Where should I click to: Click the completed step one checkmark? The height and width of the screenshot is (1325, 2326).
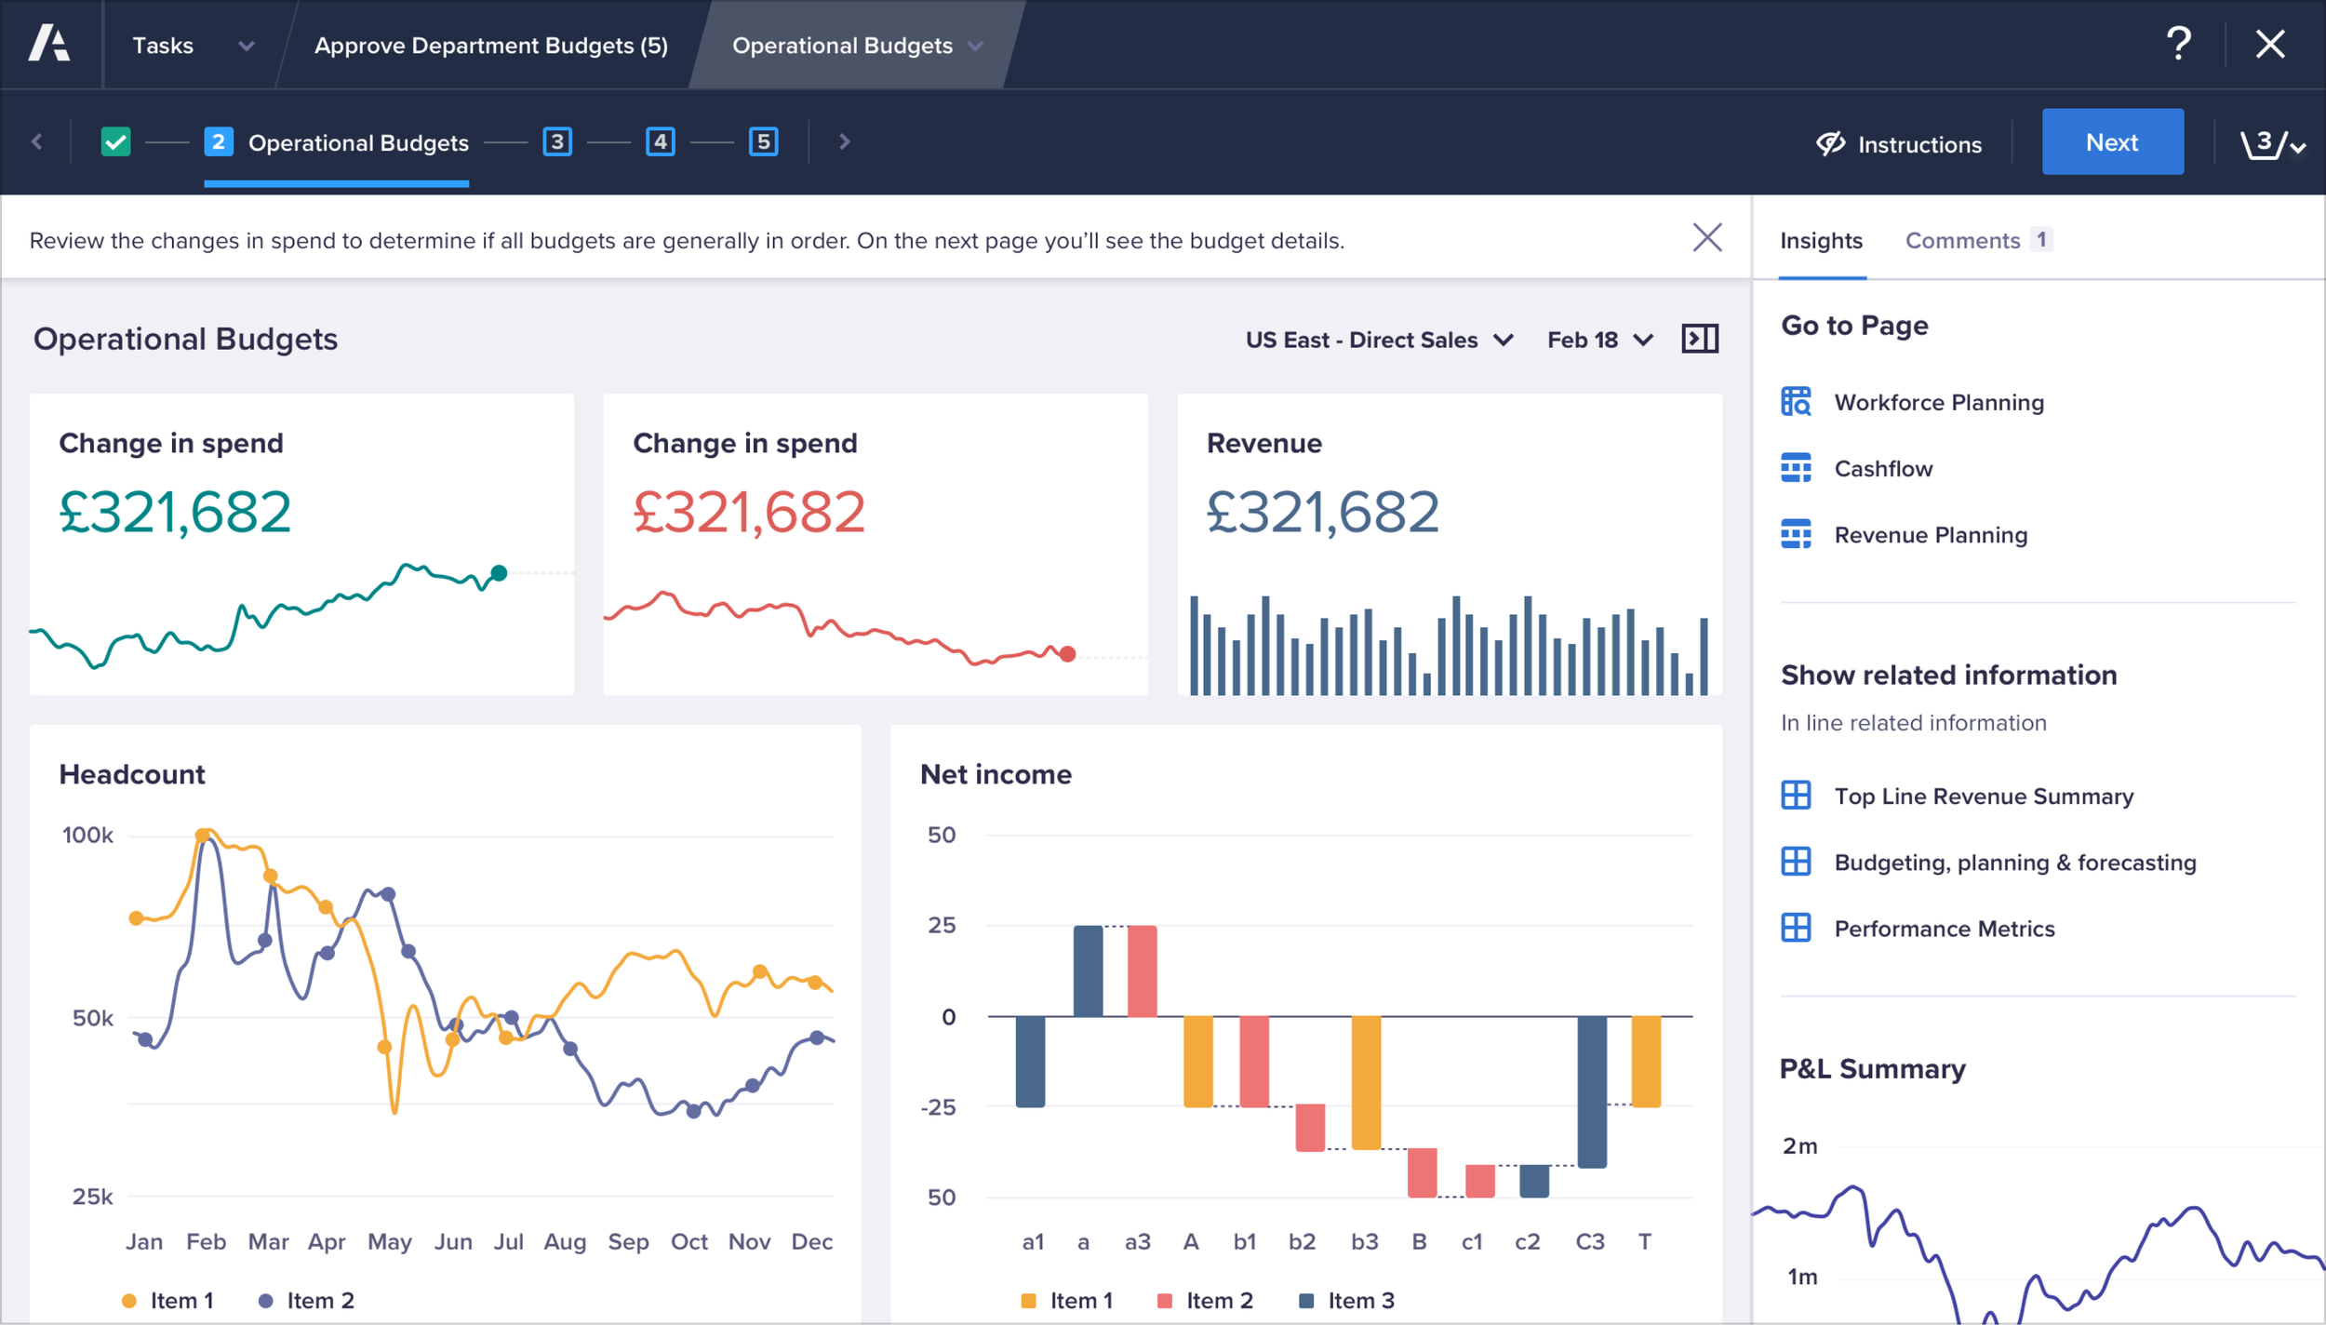[x=115, y=142]
